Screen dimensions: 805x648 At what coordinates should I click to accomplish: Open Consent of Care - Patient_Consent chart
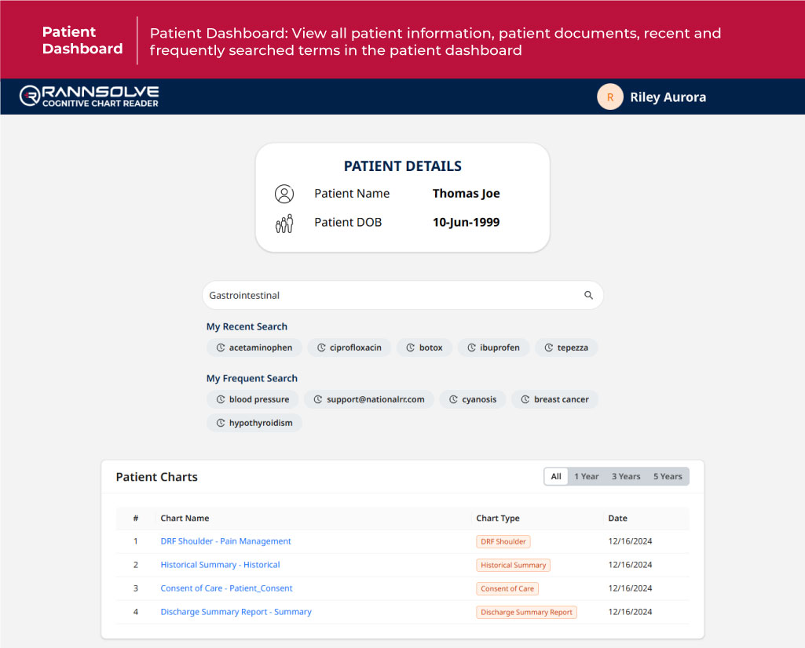pos(226,588)
